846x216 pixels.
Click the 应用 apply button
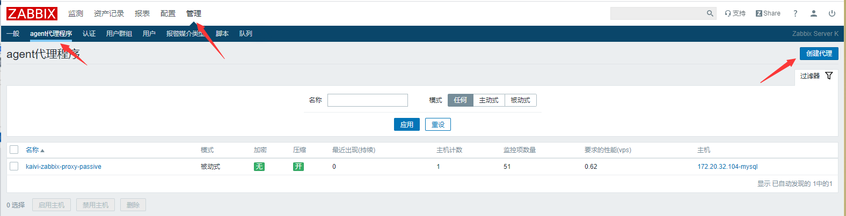pyautogui.click(x=407, y=124)
